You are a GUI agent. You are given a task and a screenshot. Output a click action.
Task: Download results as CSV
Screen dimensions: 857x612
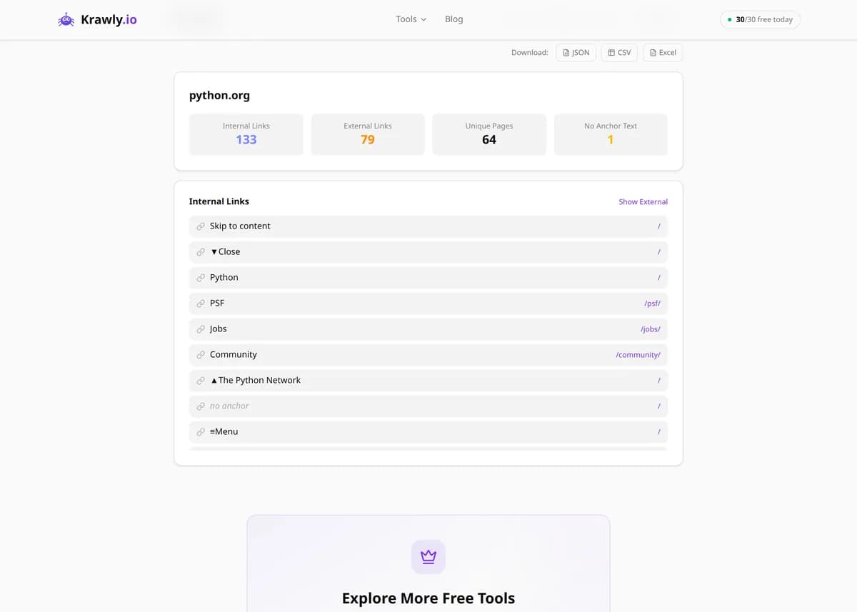[x=620, y=53]
